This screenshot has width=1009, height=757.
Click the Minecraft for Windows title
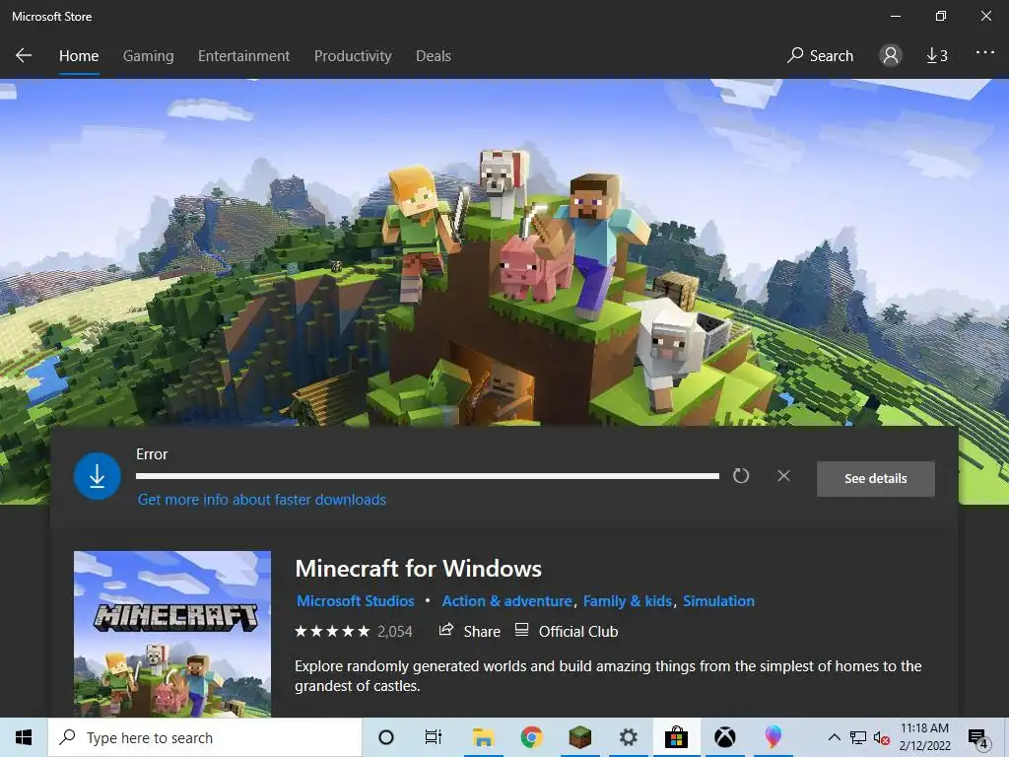tap(418, 569)
